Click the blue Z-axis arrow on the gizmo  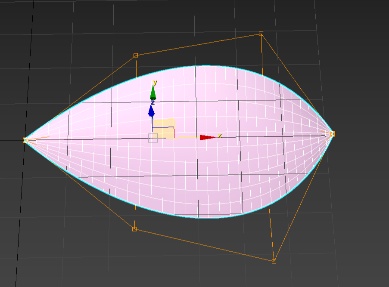[151, 111]
